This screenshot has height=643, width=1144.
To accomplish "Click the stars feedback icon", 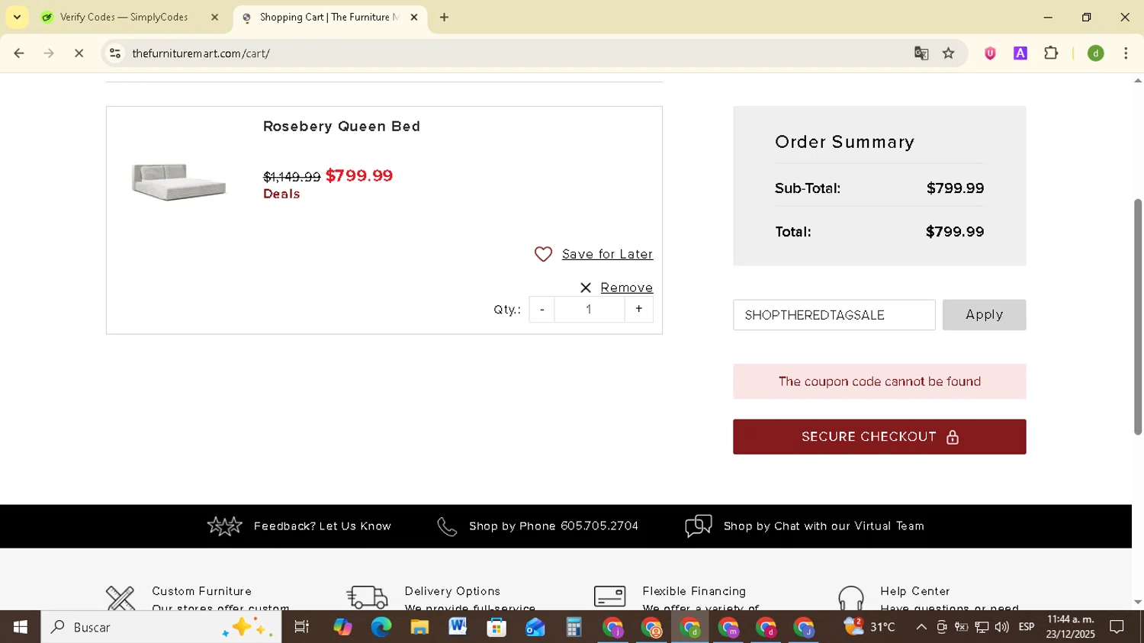I will [x=224, y=526].
